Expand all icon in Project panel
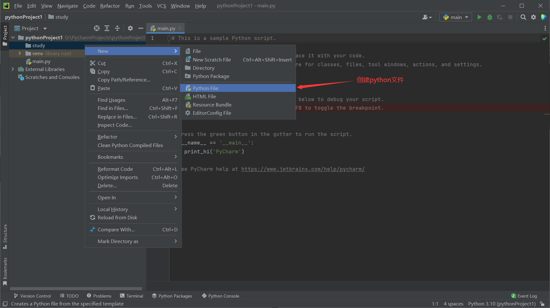Image resolution: width=550 pixels, height=308 pixels. [x=107, y=28]
